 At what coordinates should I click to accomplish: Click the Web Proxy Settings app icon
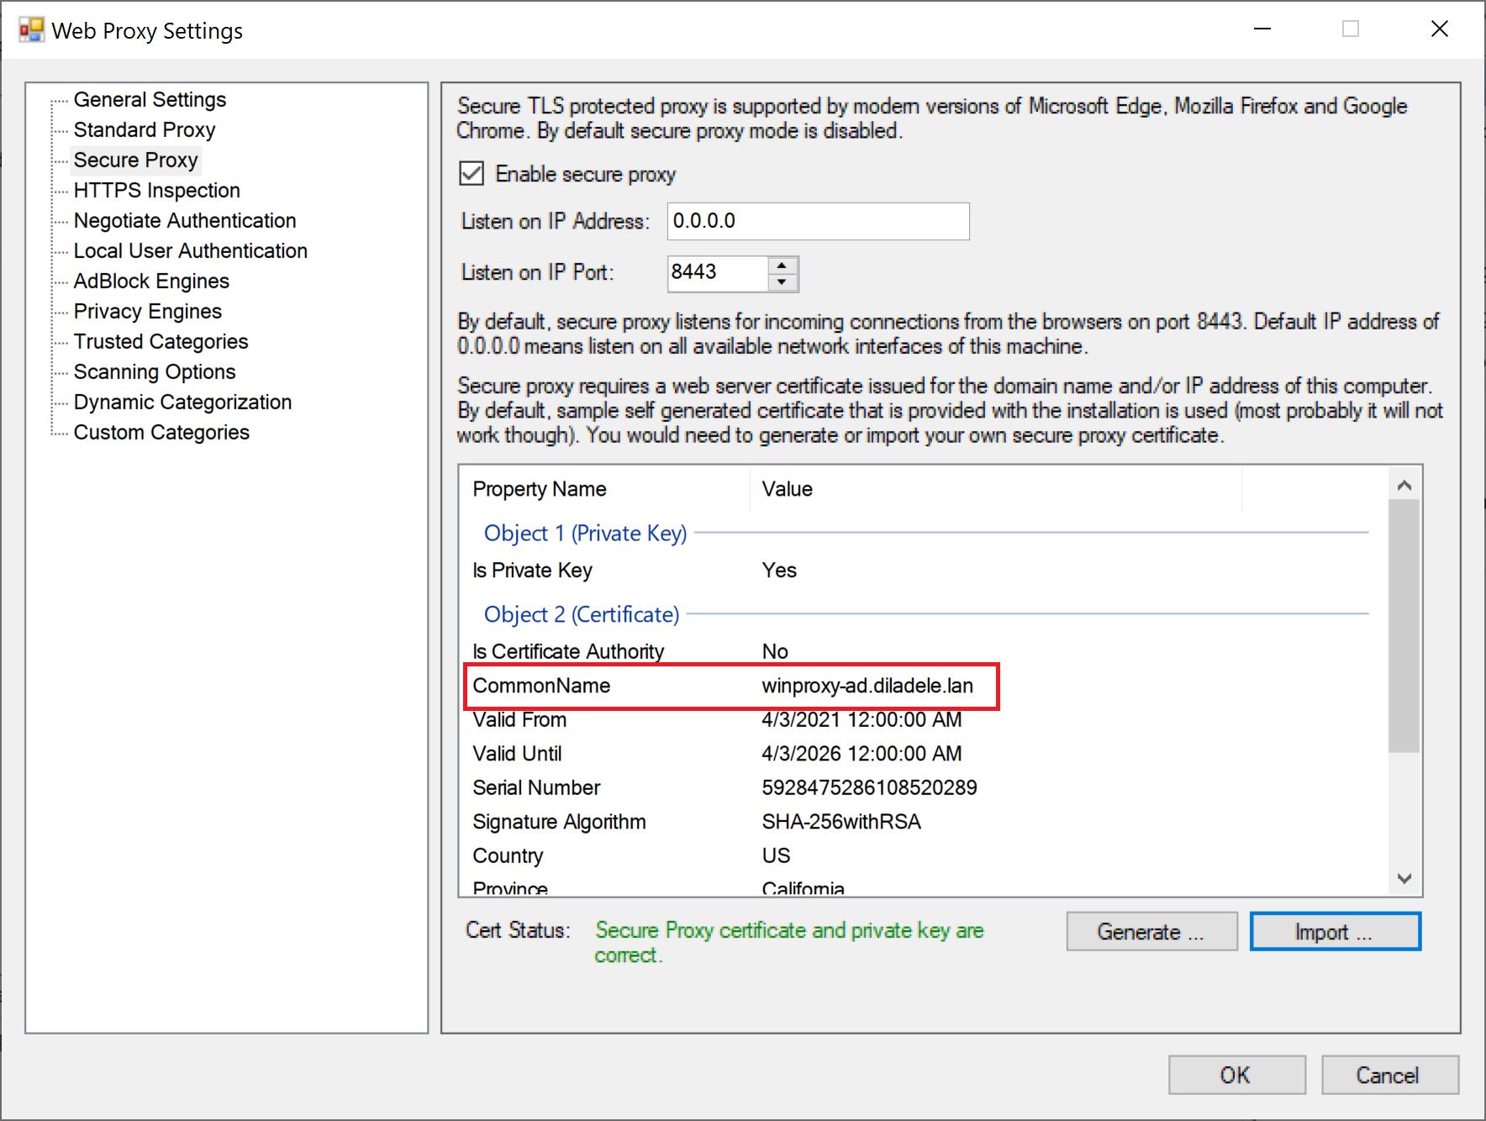pyautogui.click(x=31, y=30)
